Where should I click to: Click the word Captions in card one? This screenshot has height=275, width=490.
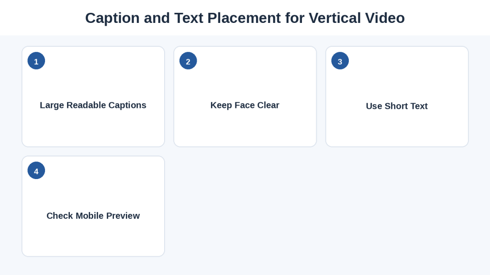pyautogui.click(x=127, y=106)
